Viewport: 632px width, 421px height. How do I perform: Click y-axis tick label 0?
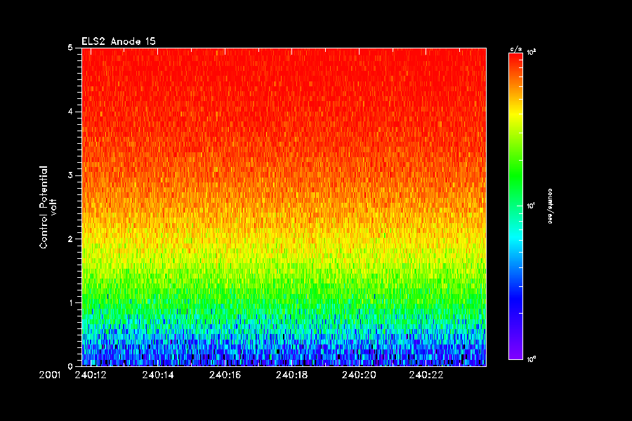[70, 366]
